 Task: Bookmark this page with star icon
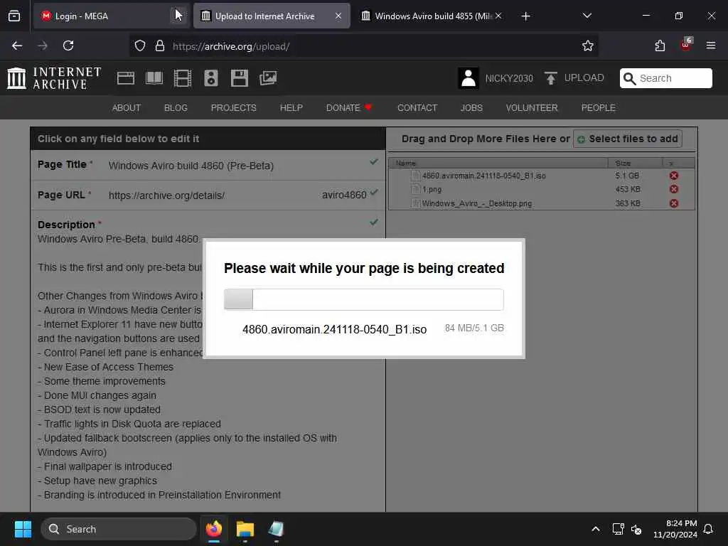588,46
